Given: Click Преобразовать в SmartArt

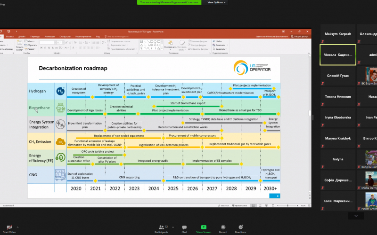Looking at the screenshot, I should 122,49.
